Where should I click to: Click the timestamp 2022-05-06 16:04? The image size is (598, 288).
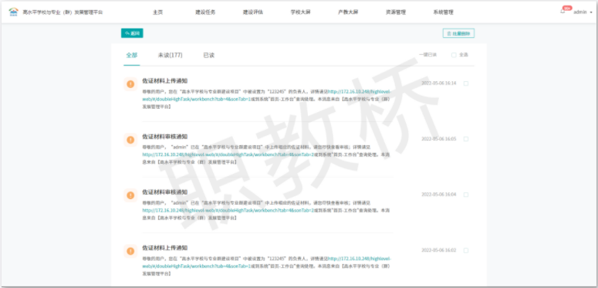click(438, 195)
